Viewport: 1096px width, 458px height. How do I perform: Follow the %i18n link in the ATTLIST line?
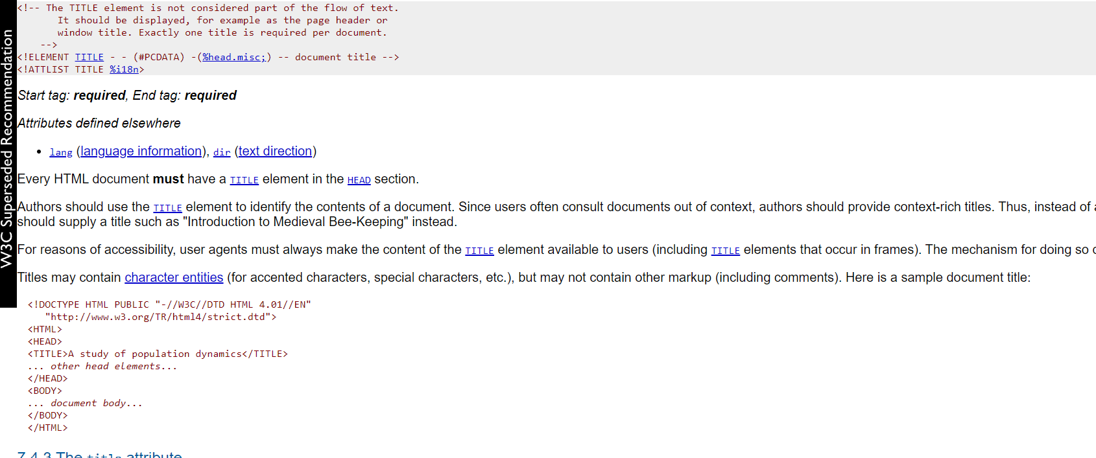point(124,69)
